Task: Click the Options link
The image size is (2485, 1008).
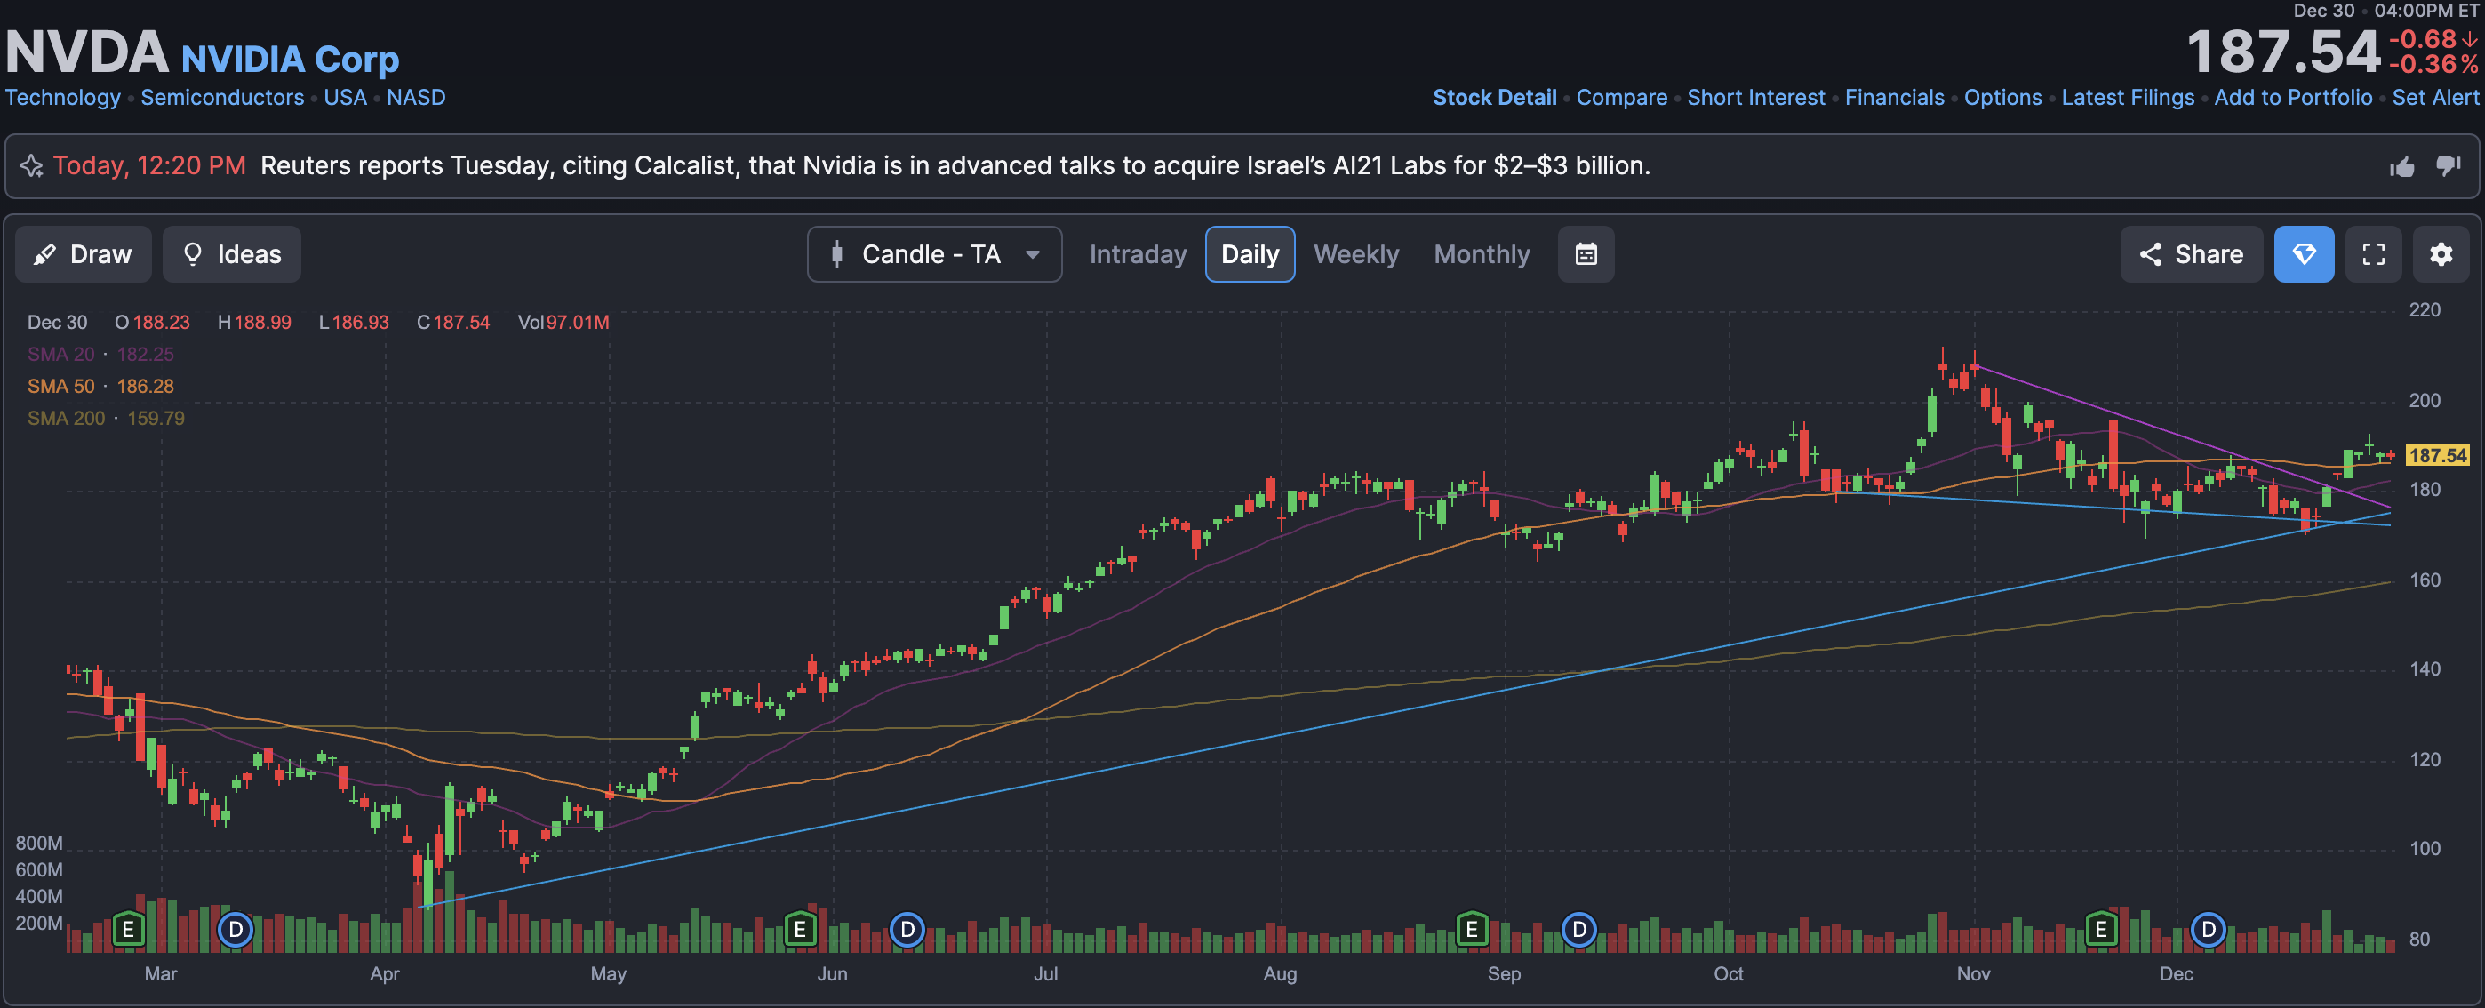Action: pos(2002,98)
